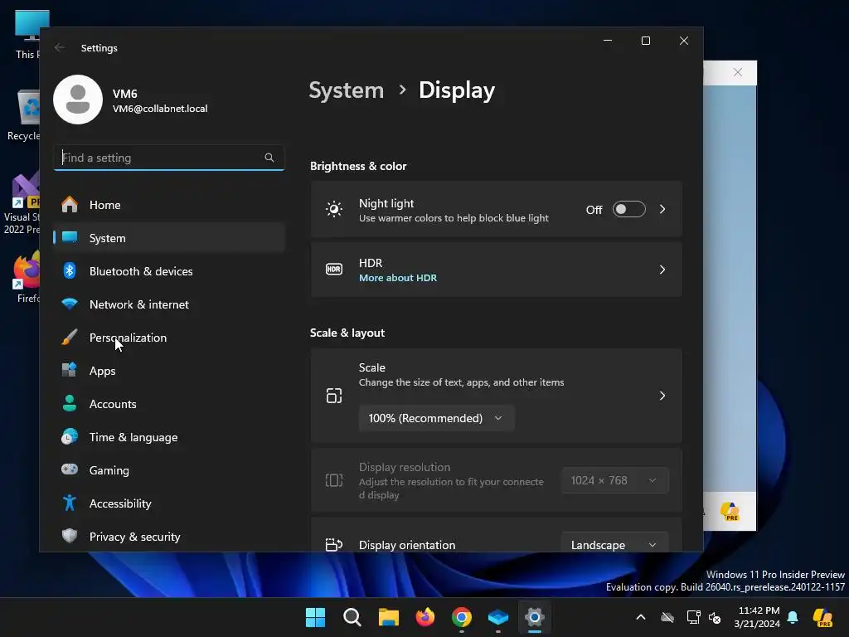Screen dimensions: 849x637
Task: Open the Windows Start menu
Action: 316,617
